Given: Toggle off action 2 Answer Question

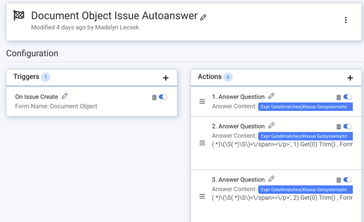Looking at the screenshot, I should pyautogui.click(x=347, y=126).
